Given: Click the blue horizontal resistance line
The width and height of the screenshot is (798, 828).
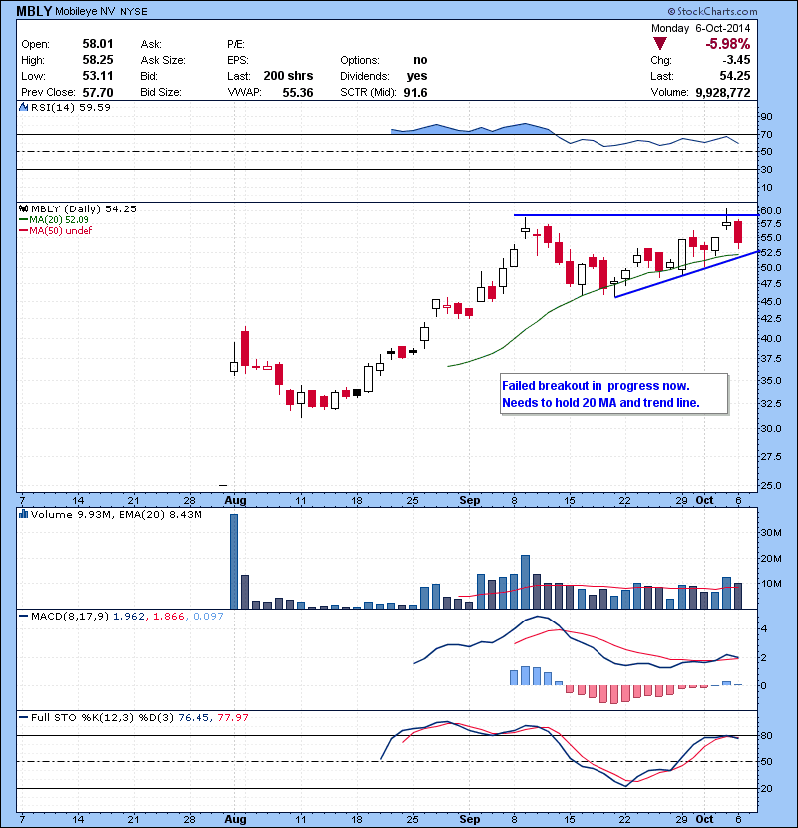Looking at the screenshot, I should (635, 215).
